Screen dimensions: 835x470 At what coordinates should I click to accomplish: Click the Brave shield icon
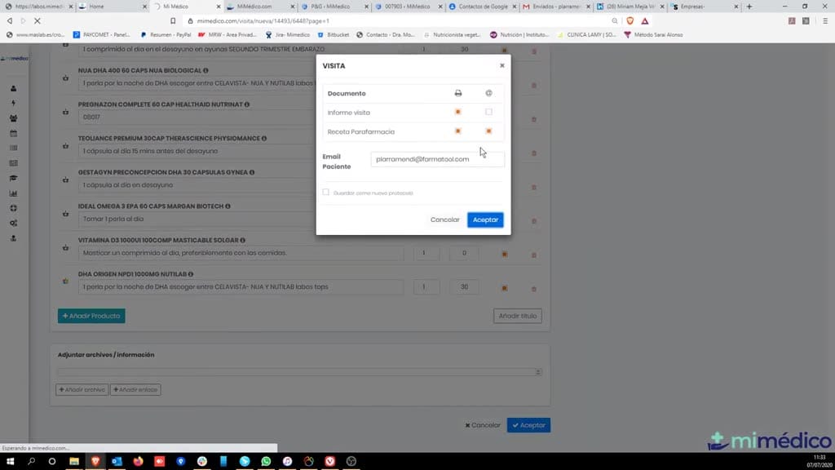coord(630,20)
